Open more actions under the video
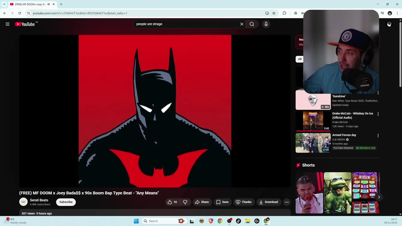This screenshot has height=226, width=402. point(287,202)
